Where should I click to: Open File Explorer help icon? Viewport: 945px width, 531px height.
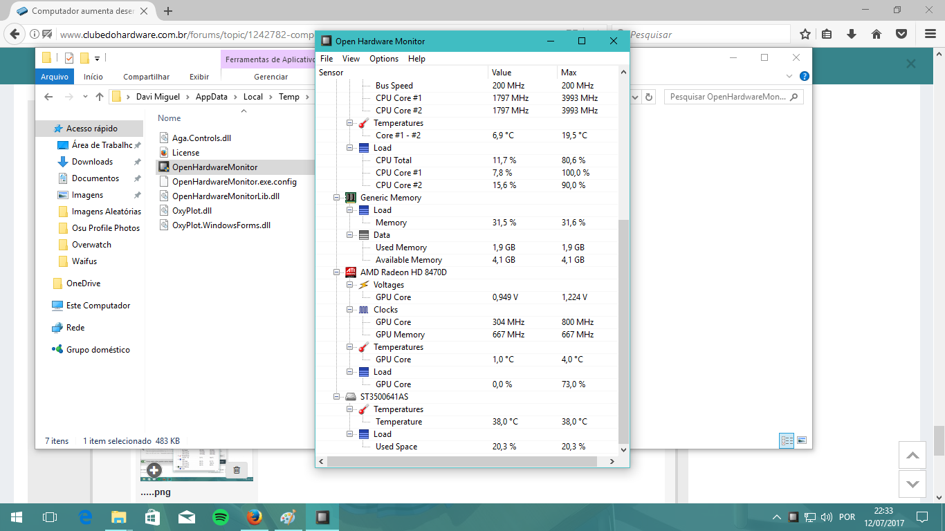tap(804, 76)
